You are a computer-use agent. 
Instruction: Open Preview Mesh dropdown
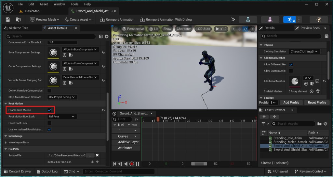point(44,20)
